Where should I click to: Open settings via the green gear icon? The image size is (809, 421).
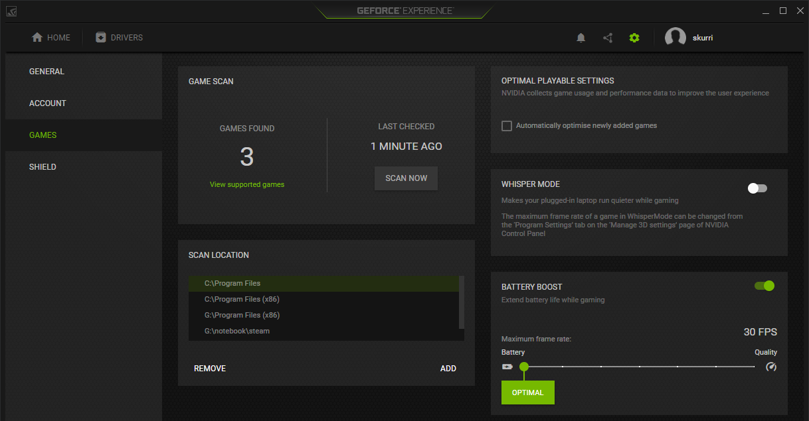point(634,38)
